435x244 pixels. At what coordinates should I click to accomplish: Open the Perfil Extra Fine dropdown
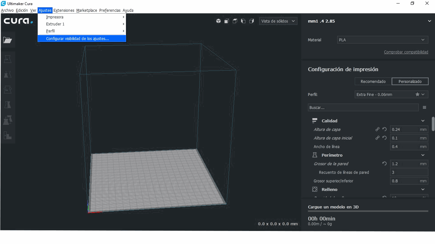pos(391,94)
